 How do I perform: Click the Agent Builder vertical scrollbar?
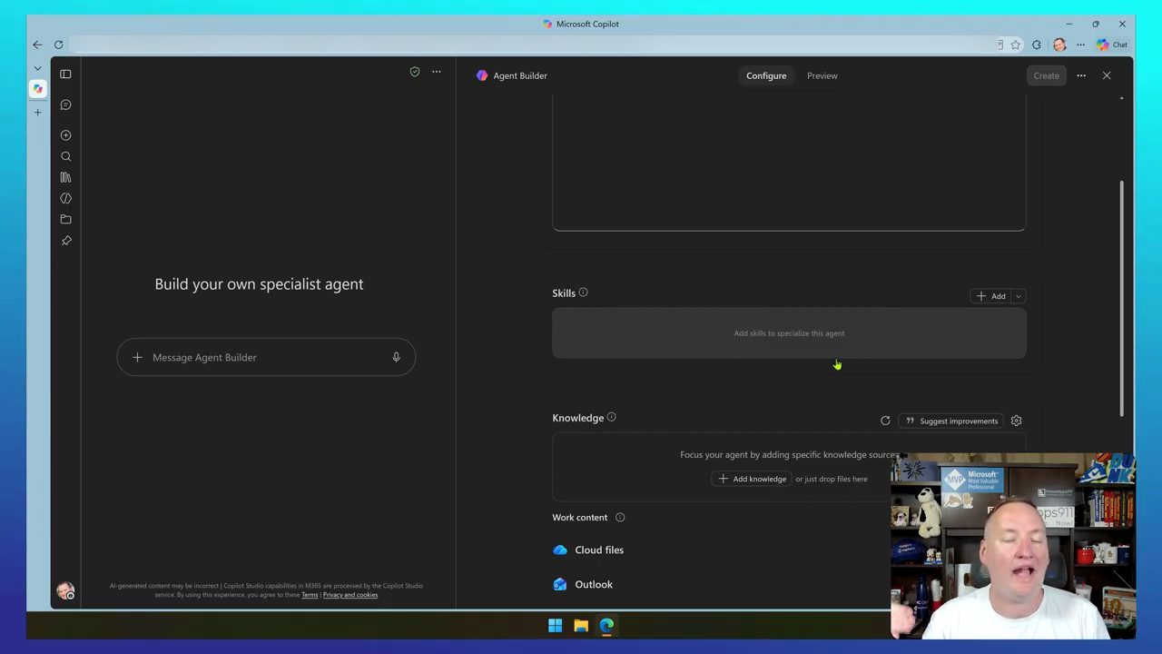[1122, 298]
